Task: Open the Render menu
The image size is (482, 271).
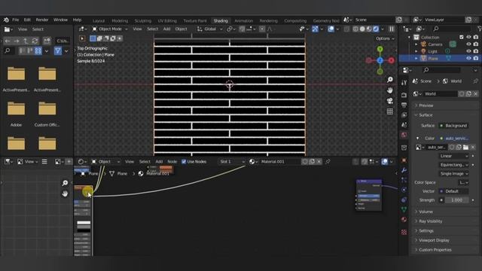Action: pyautogui.click(x=42, y=20)
